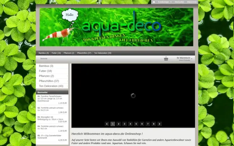Click the loading slideshow area
Screen dimensions: 234x146
click(133, 95)
